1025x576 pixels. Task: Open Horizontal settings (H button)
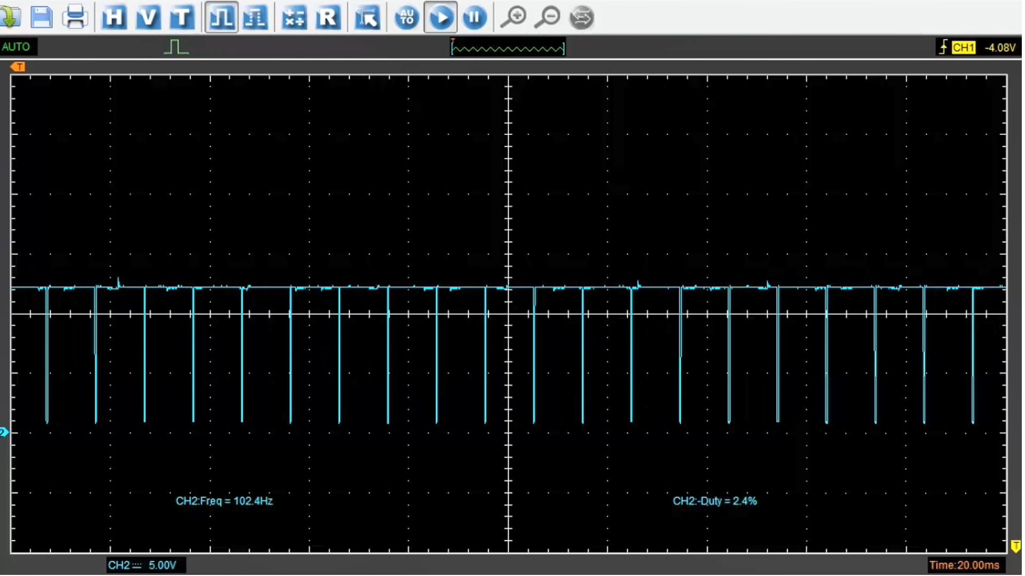(114, 17)
